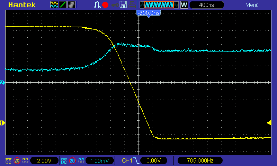Screen dimensions: 277x166
Task: Click the Hantek logo
Action: click(22, 5)
